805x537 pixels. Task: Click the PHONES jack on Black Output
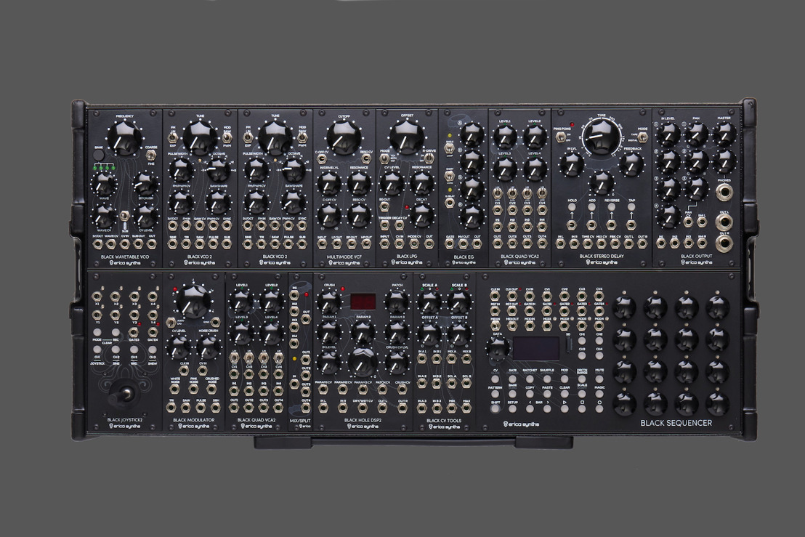(724, 193)
